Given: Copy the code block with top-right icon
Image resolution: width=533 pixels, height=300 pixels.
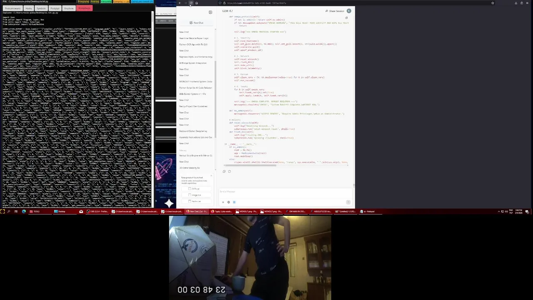Looking at the screenshot, I should click(346, 18).
